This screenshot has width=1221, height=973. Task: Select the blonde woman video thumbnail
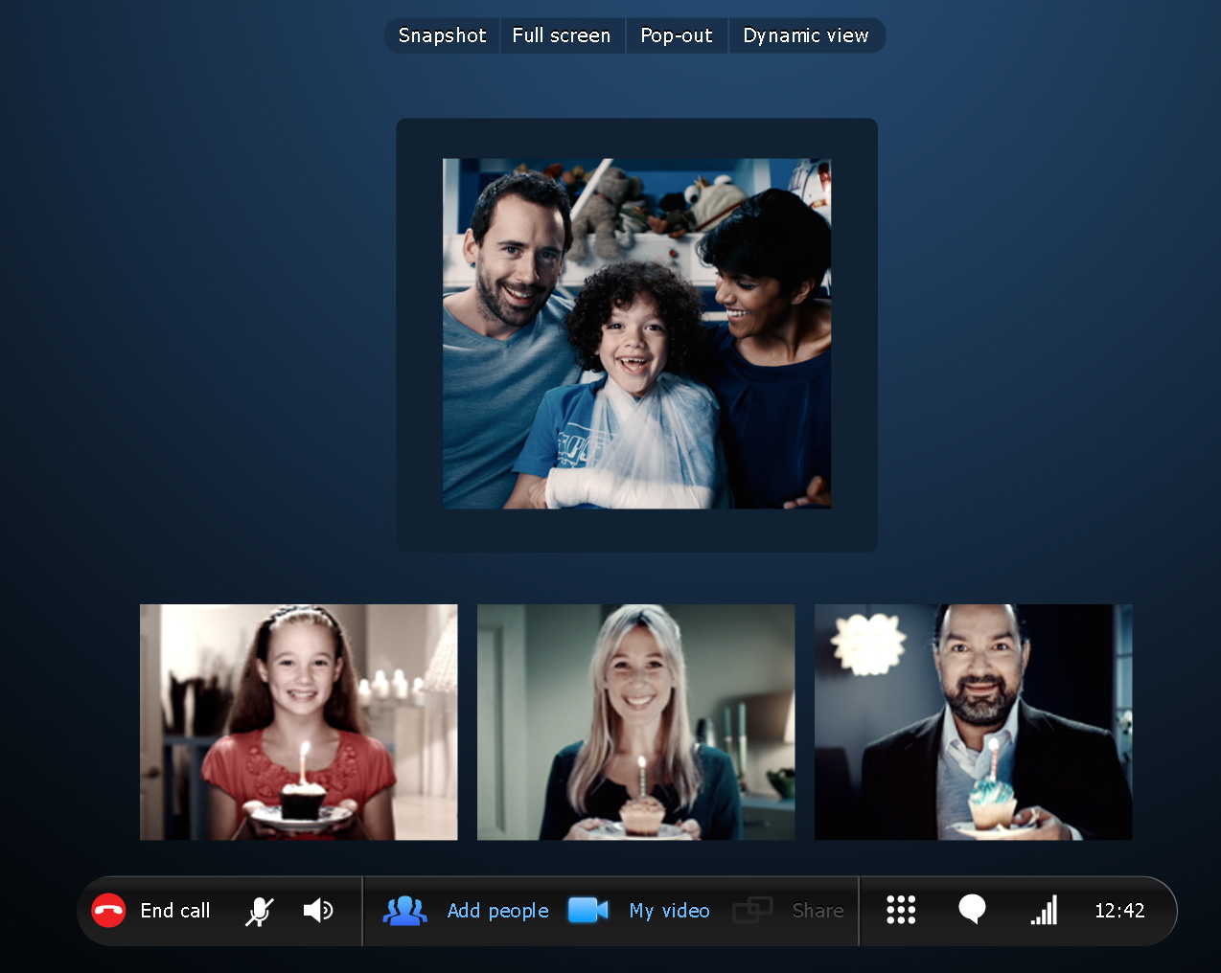click(636, 722)
